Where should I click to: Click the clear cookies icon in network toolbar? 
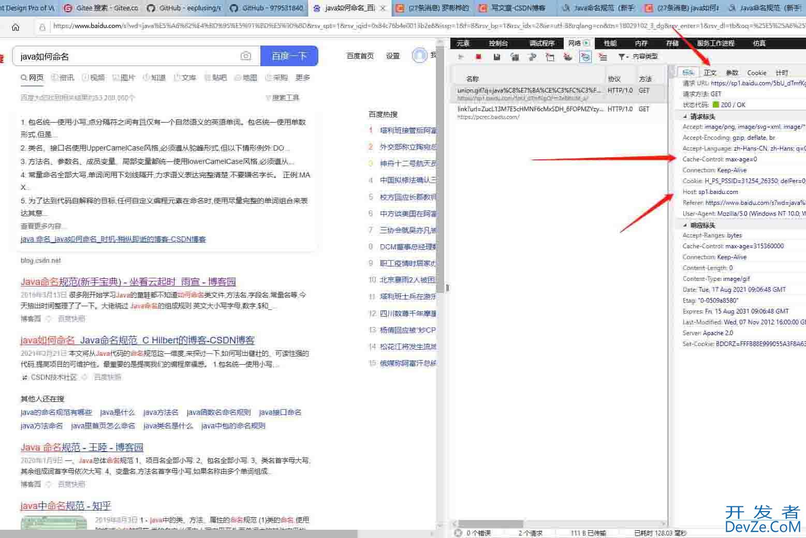[x=550, y=57]
